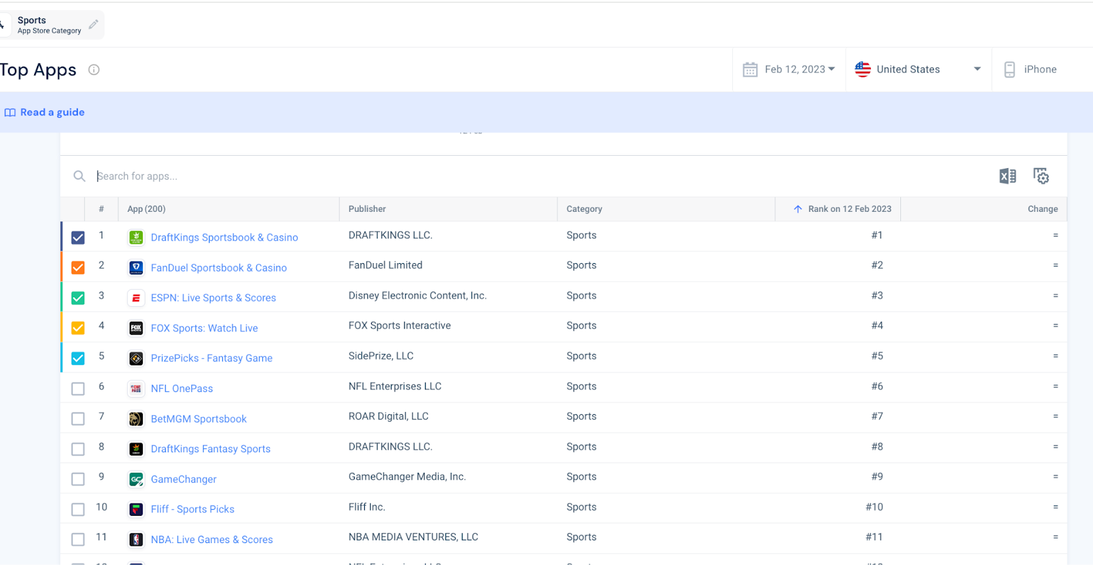This screenshot has width=1093, height=565.
Task: Open the DraftKings Fantasy Sports link
Action: 210,449
